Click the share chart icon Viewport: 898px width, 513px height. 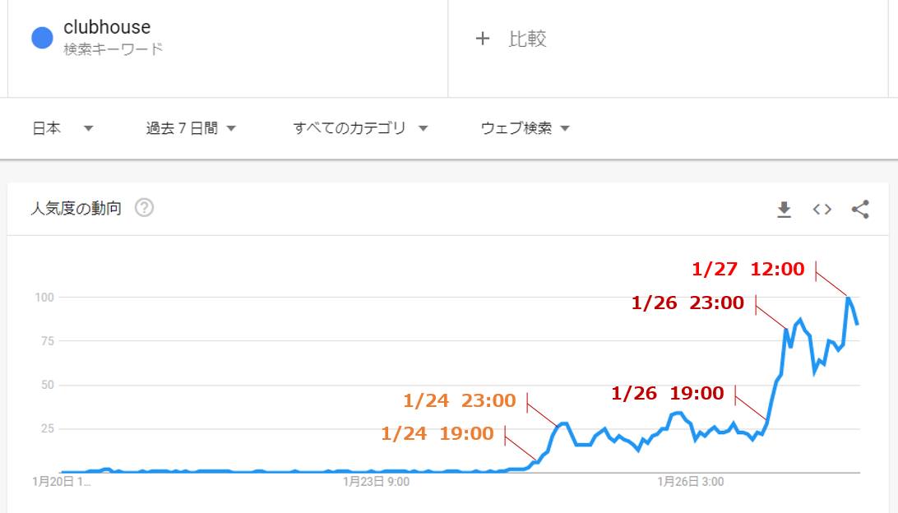860,210
